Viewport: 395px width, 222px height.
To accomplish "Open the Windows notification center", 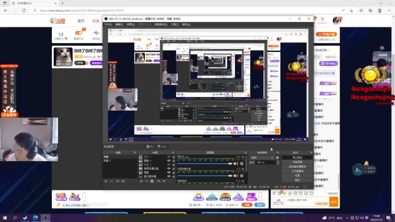I will pos(389,218).
